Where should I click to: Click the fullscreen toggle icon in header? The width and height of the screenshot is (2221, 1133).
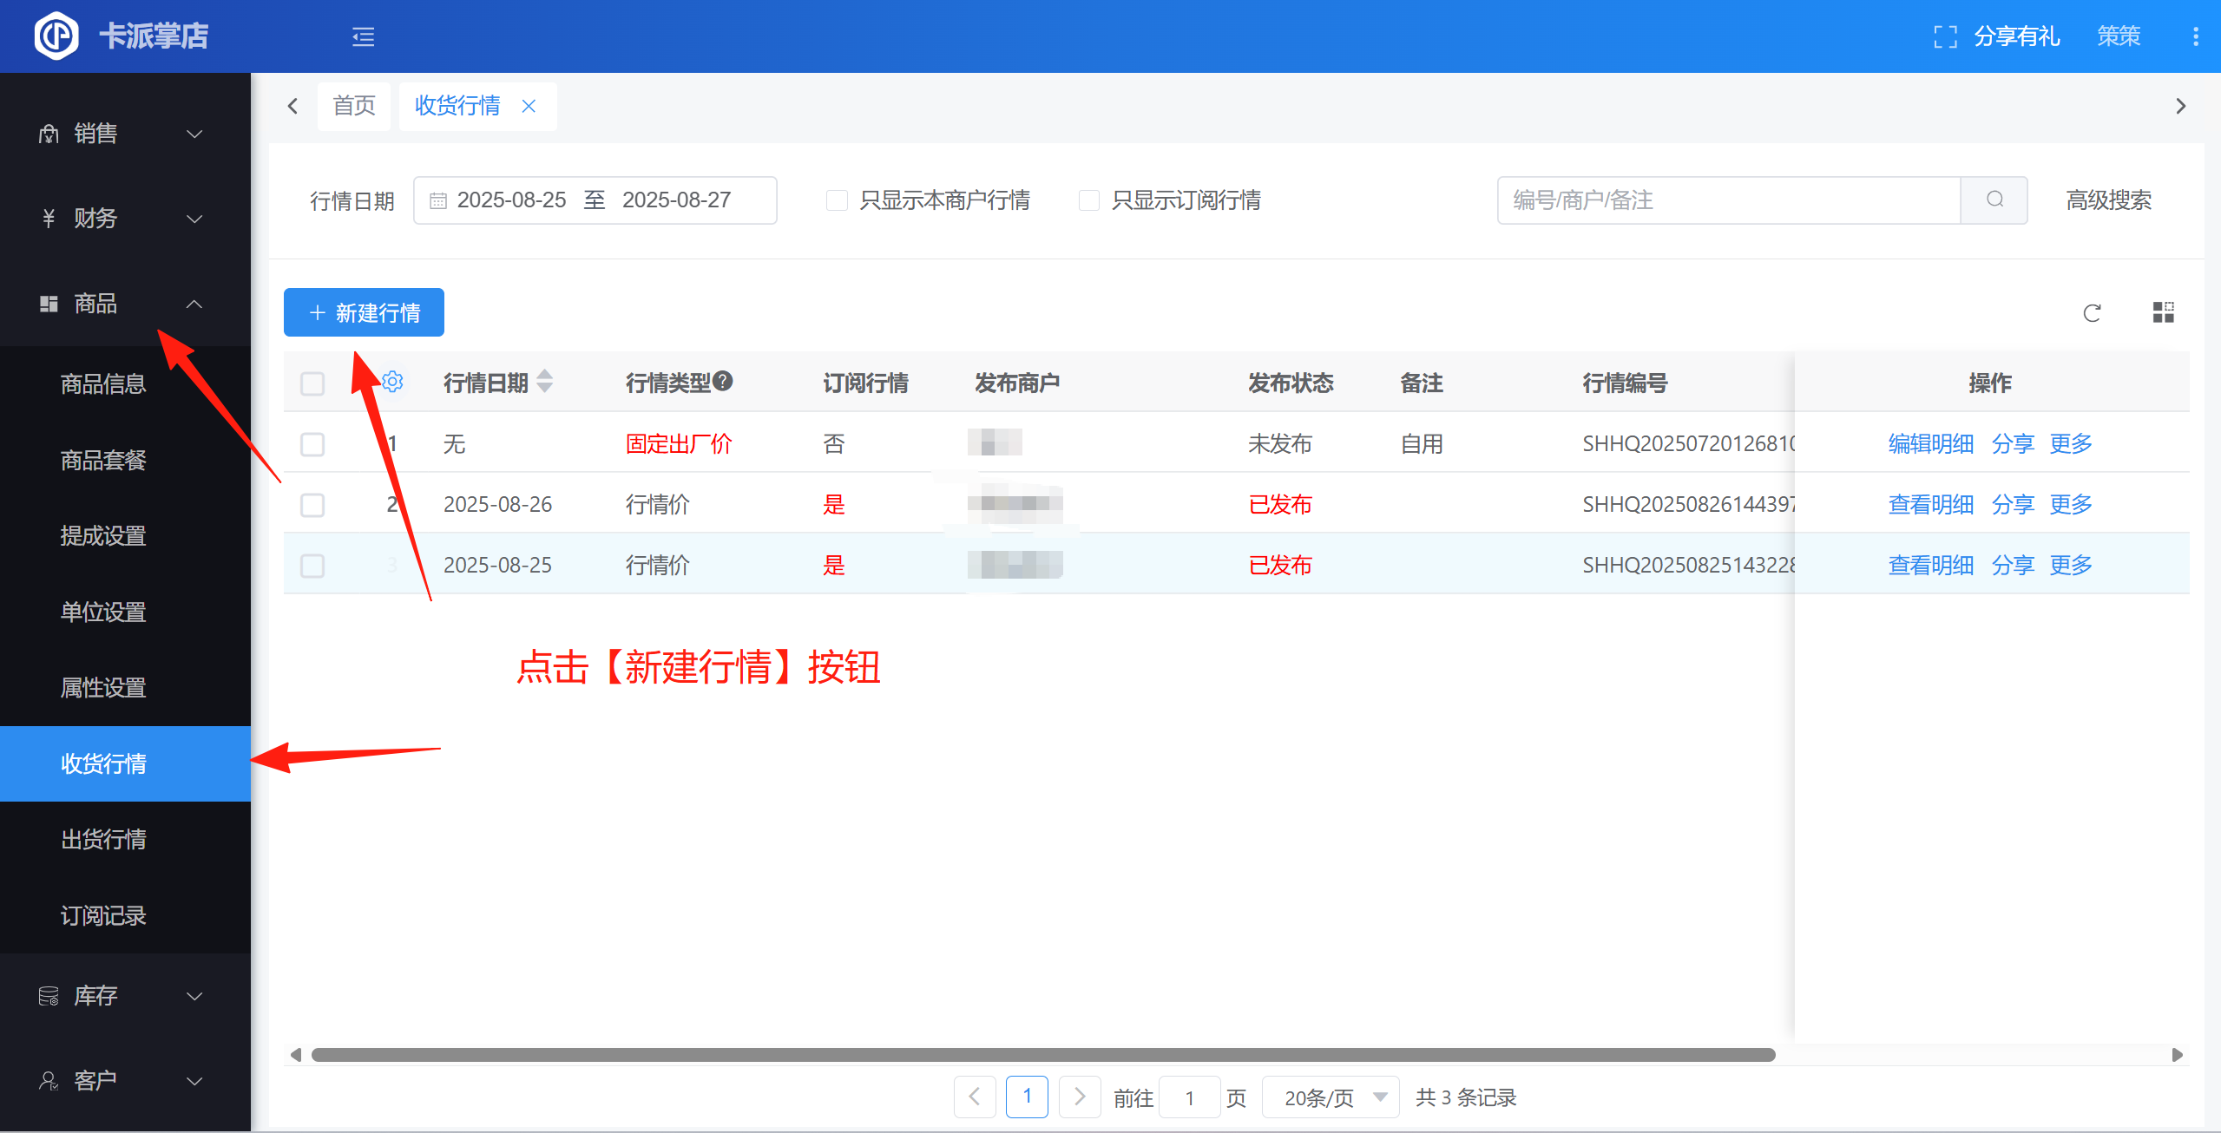1945,36
